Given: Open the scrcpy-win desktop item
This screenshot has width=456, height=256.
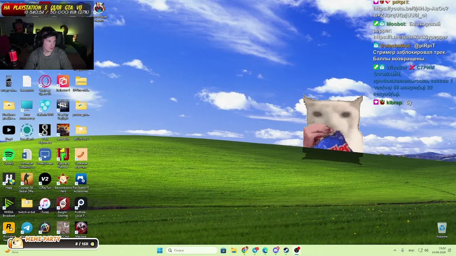Looking at the screenshot, I should click(9, 84).
